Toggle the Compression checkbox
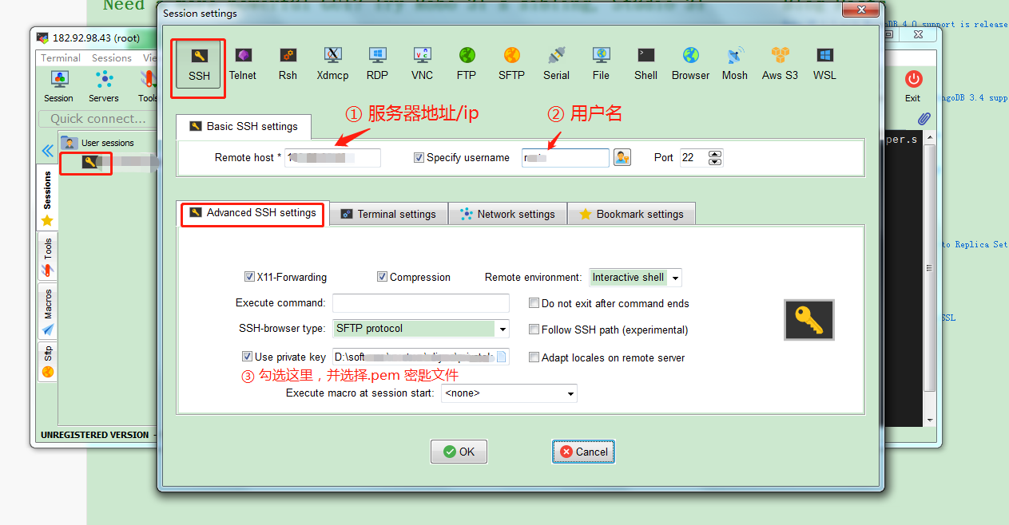The height and width of the screenshot is (525, 1009). click(383, 277)
